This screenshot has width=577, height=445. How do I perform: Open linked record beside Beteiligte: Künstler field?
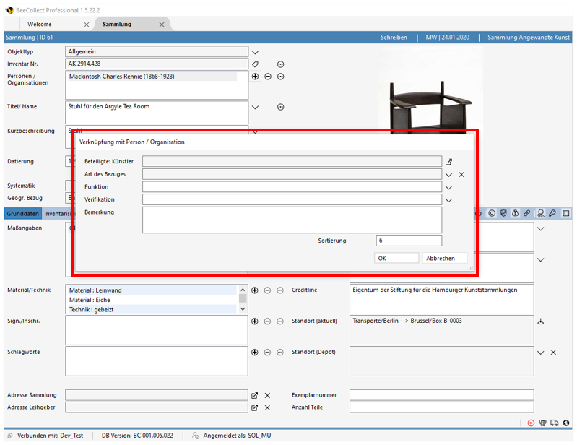[448, 162]
